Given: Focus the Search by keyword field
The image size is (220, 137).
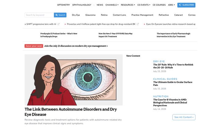Looking at the screenshot, I should click(39, 15).
